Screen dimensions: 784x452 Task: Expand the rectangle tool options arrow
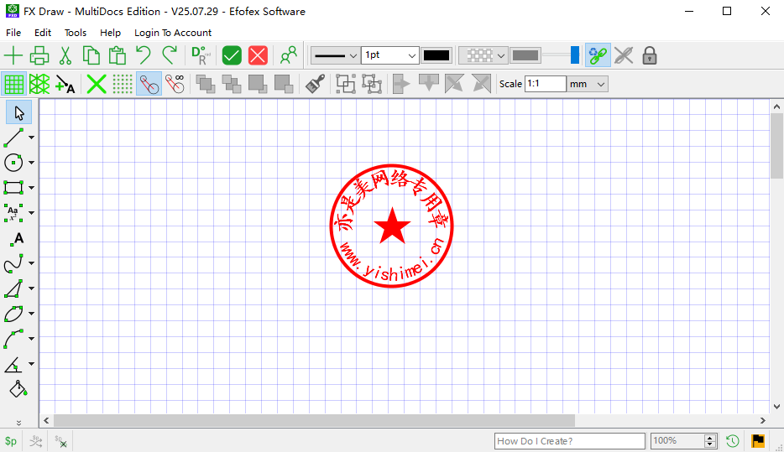32,188
